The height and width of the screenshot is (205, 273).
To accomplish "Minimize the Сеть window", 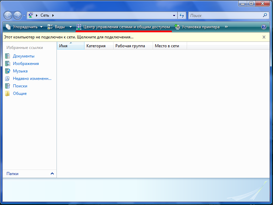I will click(243, 3).
